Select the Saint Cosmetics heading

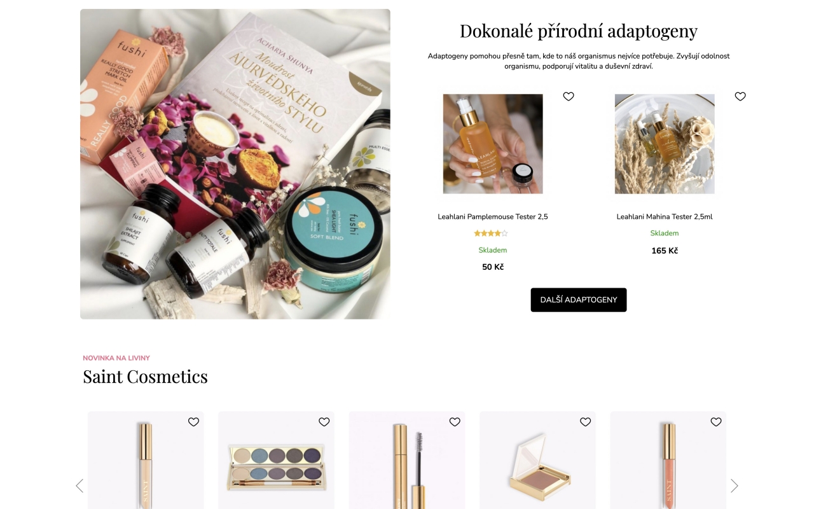click(146, 377)
